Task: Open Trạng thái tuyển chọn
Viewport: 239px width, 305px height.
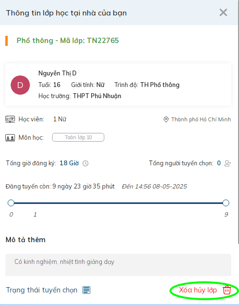Action: [42, 290]
